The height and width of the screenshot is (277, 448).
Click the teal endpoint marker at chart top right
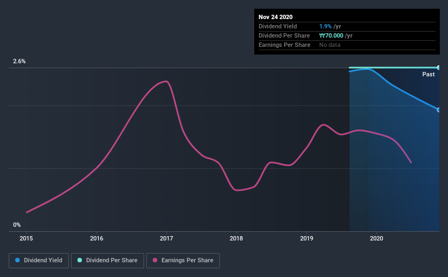click(438, 68)
